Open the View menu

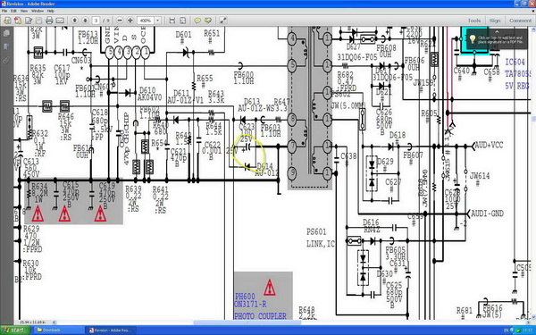click(24, 11)
